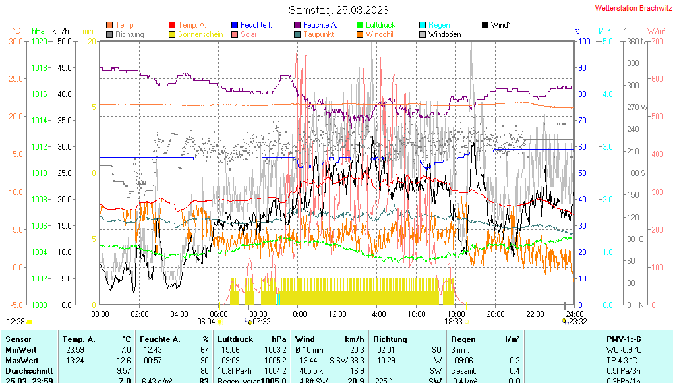
Task: Select the blue Feuchte I. legend square
Action: (235, 25)
